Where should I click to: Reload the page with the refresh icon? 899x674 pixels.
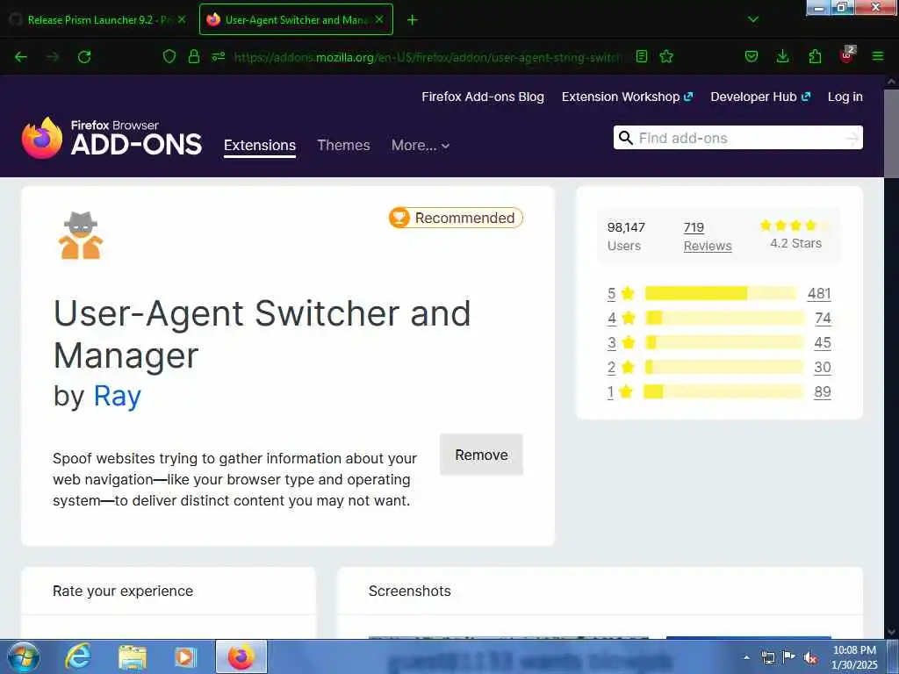[84, 57]
